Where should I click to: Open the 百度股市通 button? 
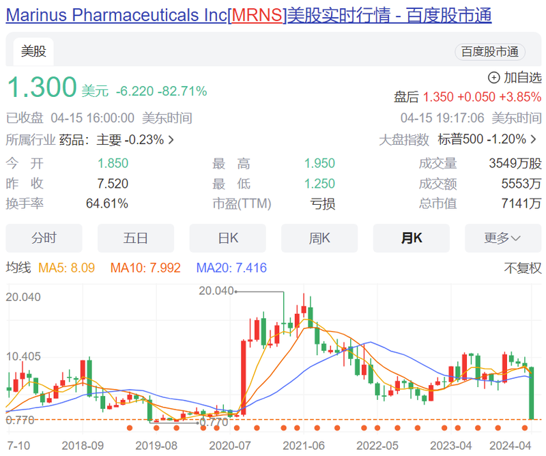coord(490,52)
